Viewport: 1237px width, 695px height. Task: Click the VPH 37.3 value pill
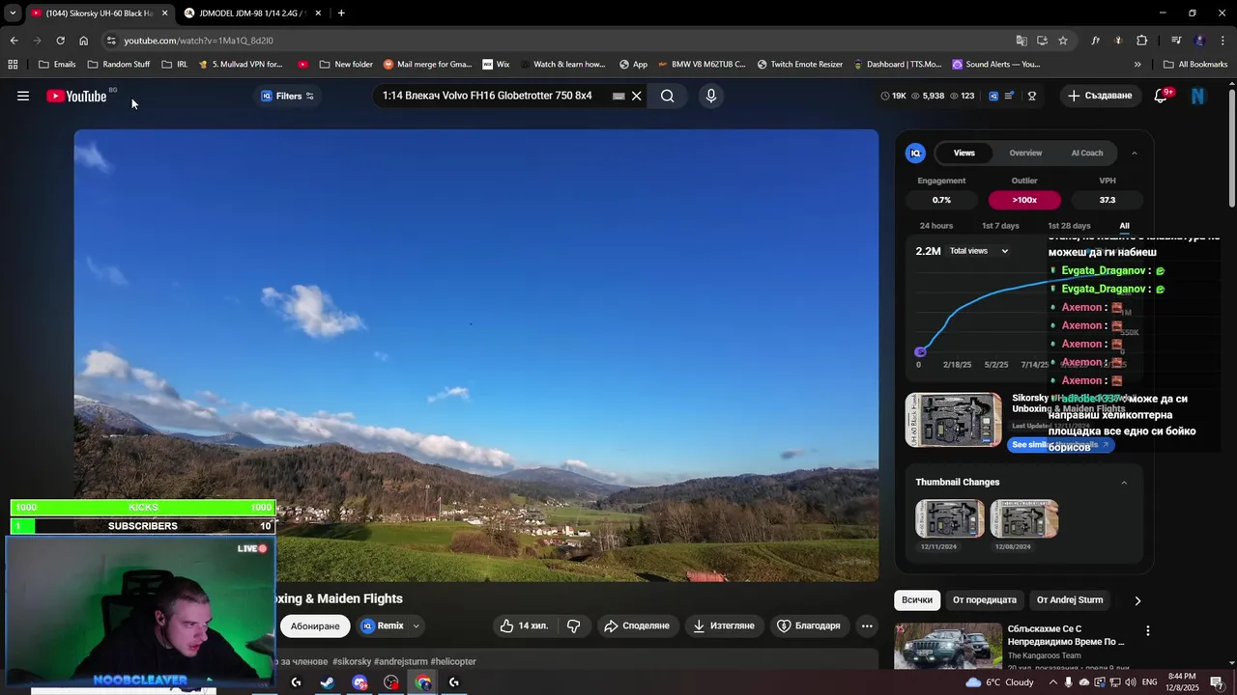(x=1108, y=200)
